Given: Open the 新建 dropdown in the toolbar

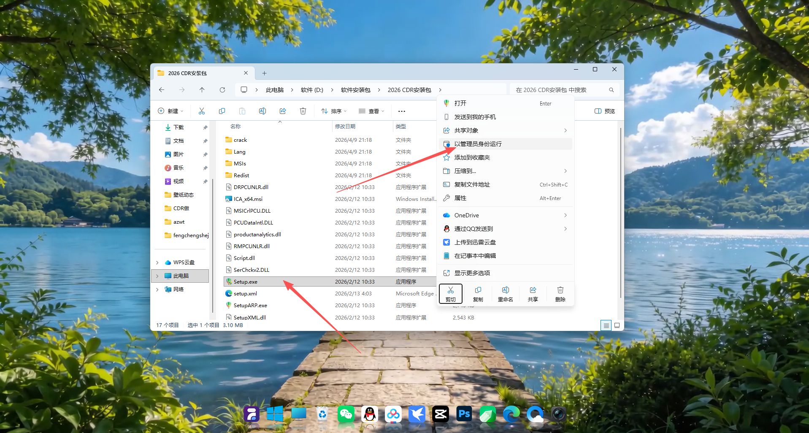Looking at the screenshot, I should tap(170, 111).
